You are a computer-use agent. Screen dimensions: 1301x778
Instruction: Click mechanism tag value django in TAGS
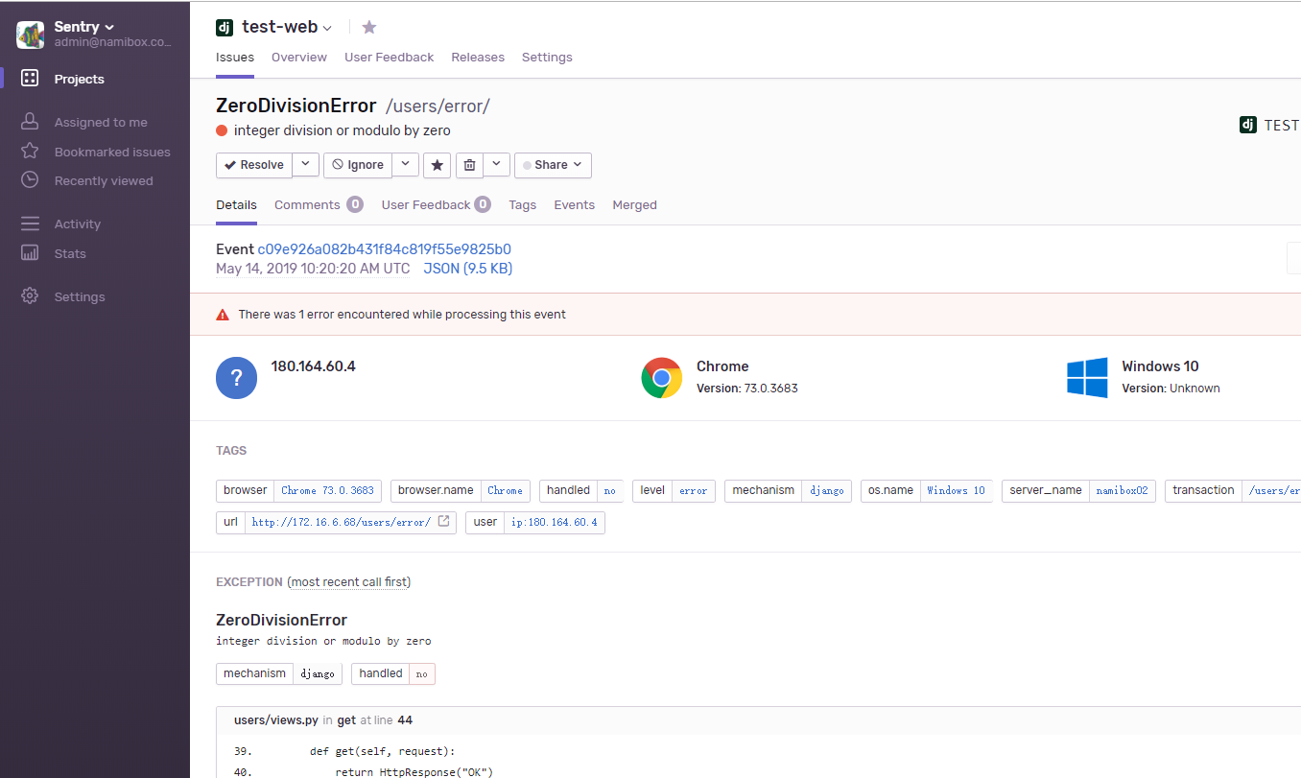[x=826, y=490]
